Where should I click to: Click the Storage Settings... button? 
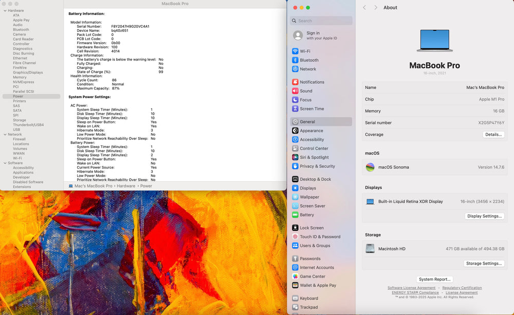484,263
